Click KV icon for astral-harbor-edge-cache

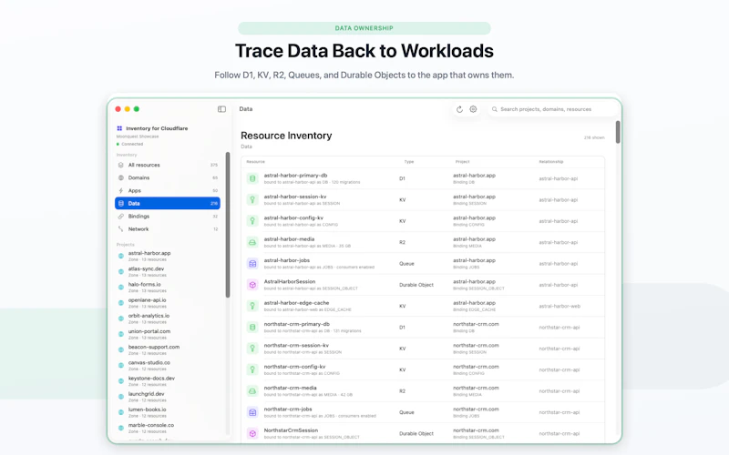[252, 306]
